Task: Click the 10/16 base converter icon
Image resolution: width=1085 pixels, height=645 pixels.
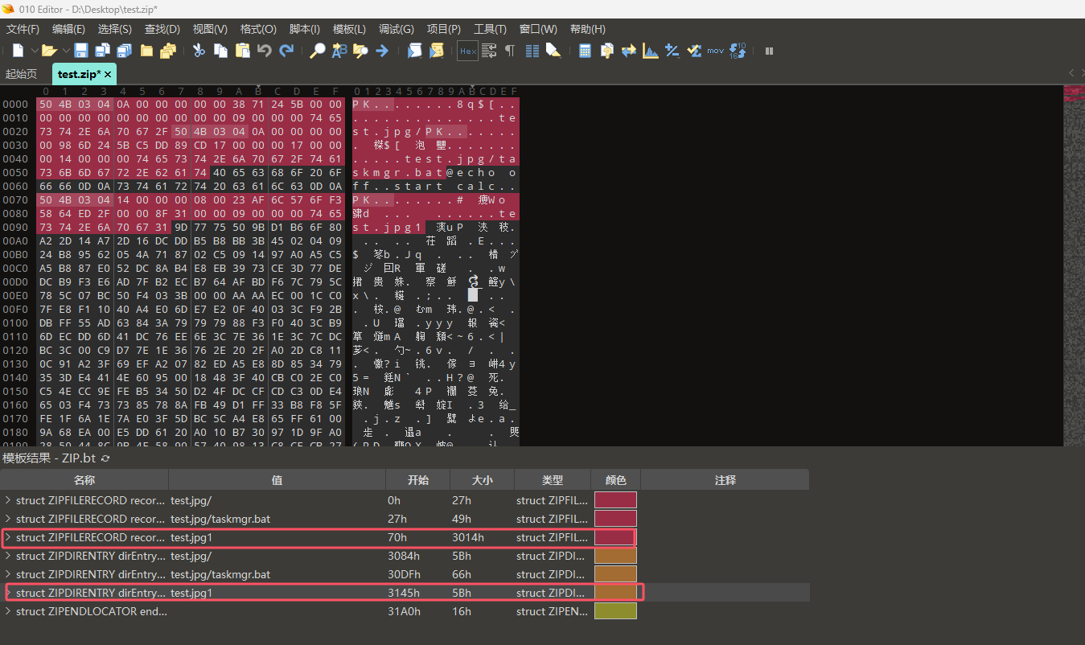Action: pos(738,51)
